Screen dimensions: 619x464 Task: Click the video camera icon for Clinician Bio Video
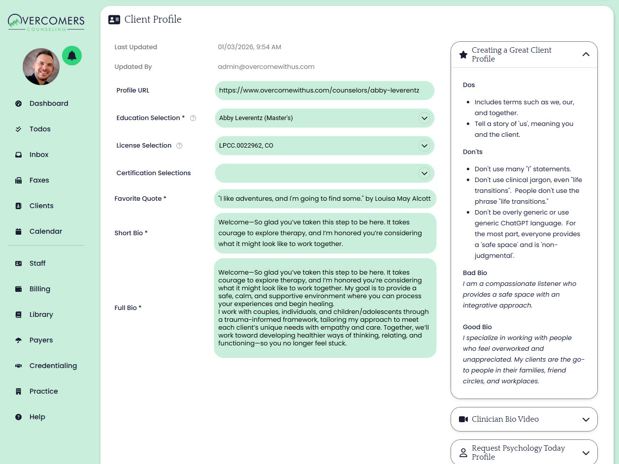463,419
